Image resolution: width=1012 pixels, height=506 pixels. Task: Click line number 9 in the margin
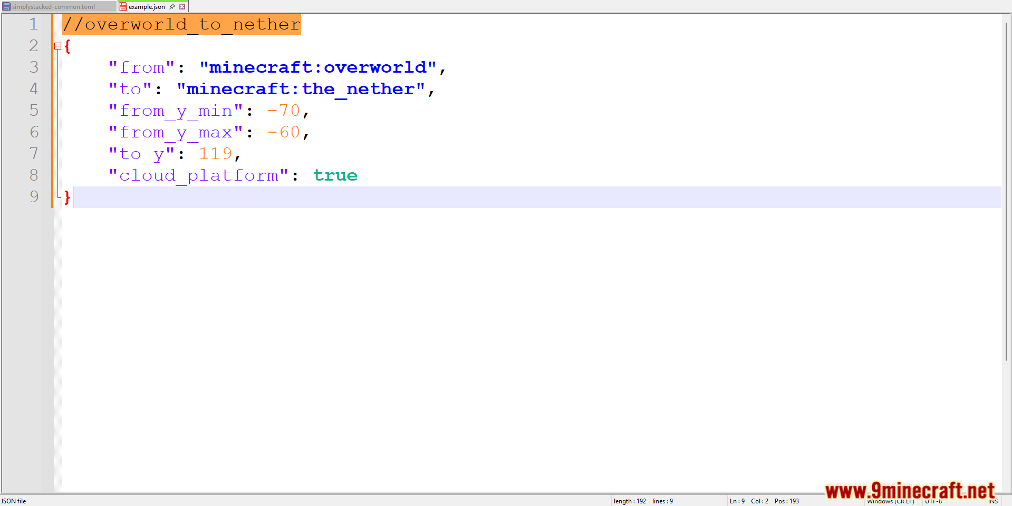pyautogui.click(x=33, y=197)
